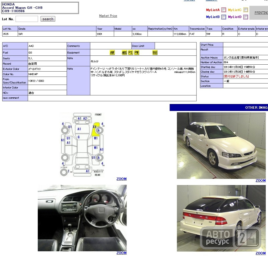The height and width of the screenshot is (256, 268).
Task: Click the PRINTING link
Action: point(261,13)
